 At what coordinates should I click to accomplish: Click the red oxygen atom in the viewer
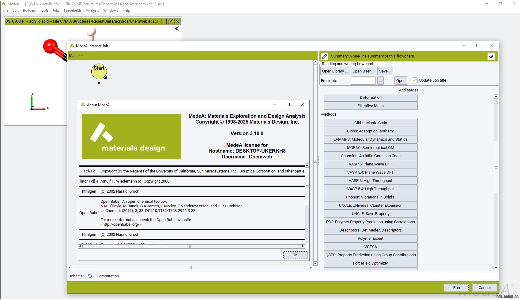coord(50,46)
